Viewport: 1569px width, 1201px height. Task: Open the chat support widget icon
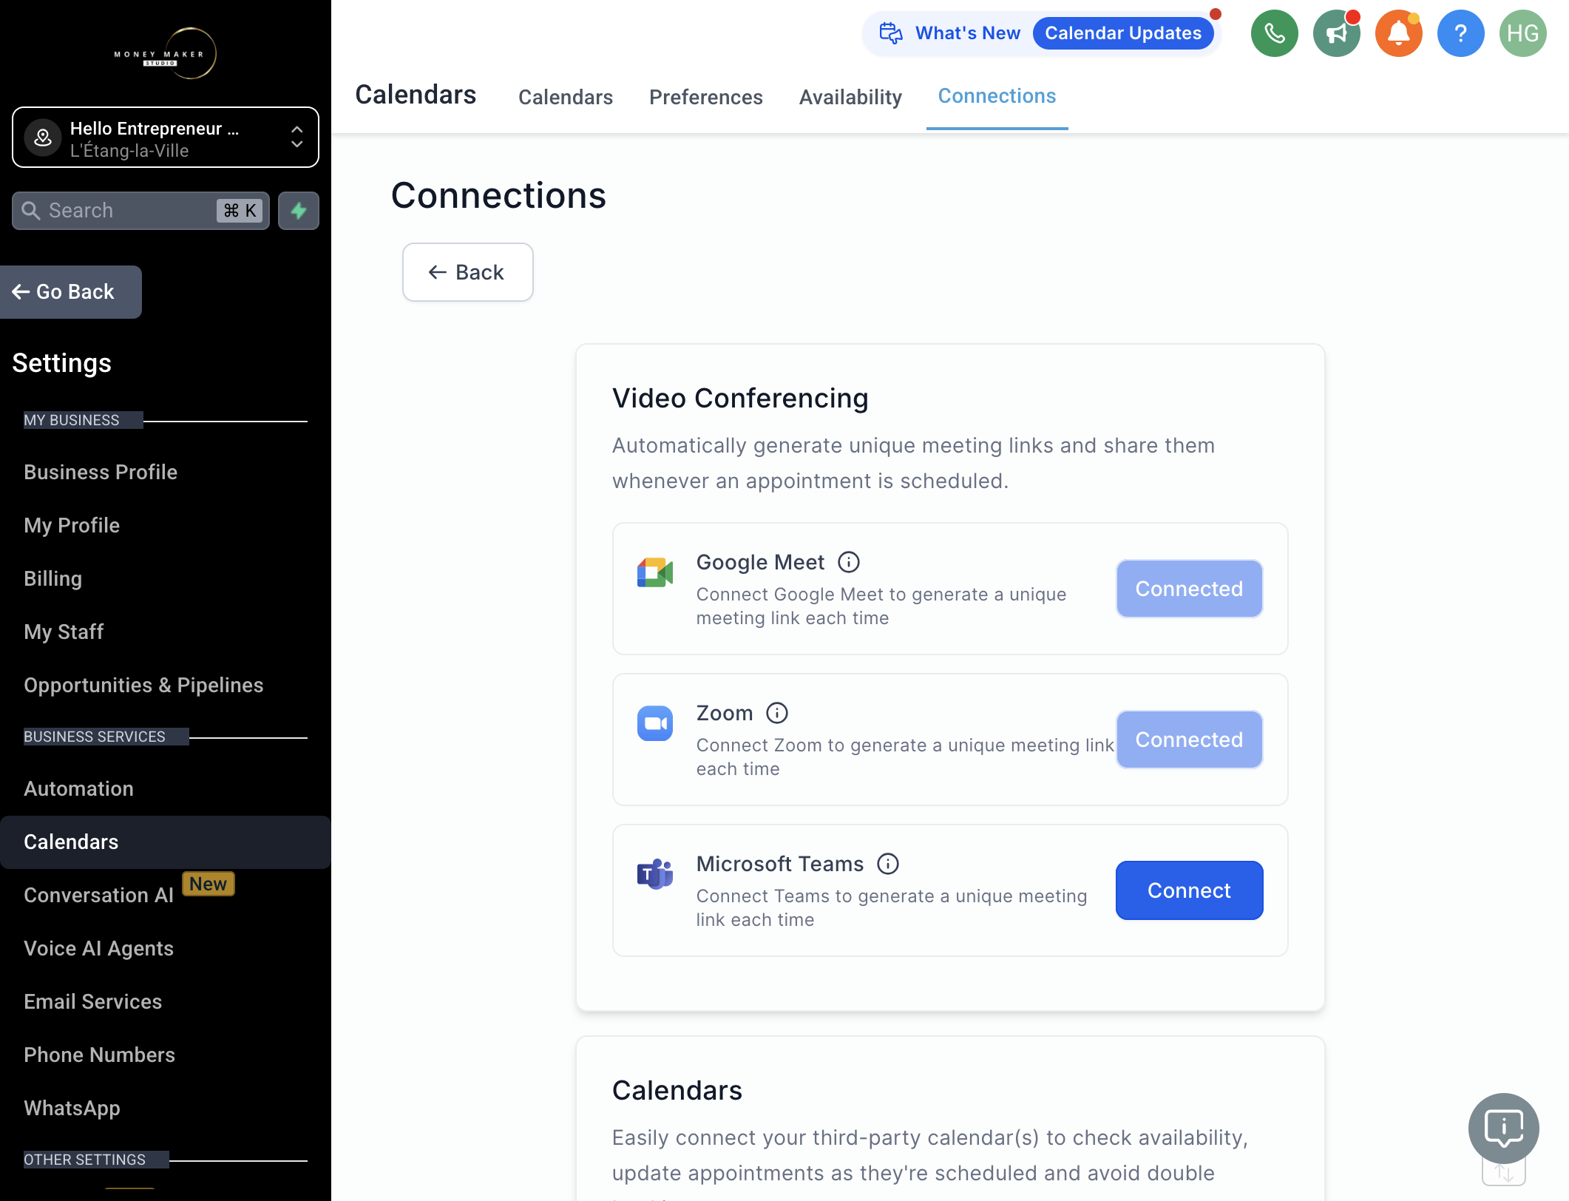(1504, 1129)
